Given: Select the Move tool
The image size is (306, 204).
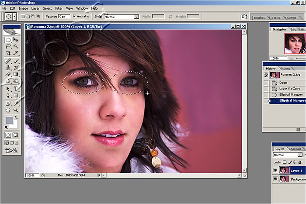Looking at the screenshot, I should [16, 40].
